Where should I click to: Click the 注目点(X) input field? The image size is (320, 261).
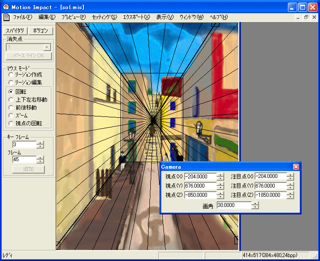coord(271,176)
